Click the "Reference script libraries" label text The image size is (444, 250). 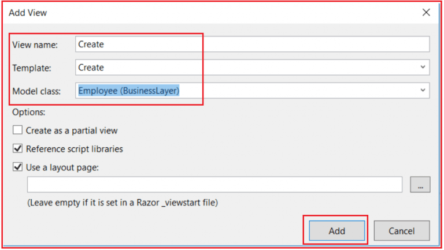pos(75,149)
